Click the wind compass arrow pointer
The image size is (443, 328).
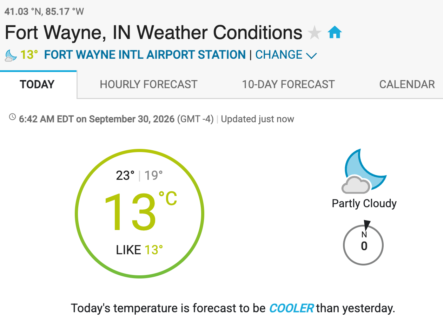point(367,225)
